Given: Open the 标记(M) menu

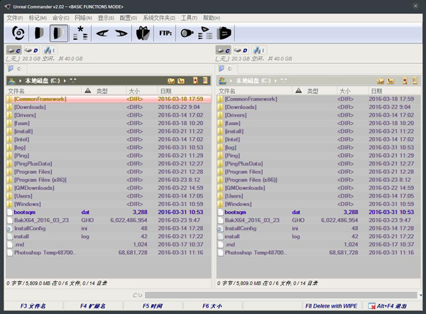Looking at the screenshot, I should pyautogui.click(x=38, y=18).
